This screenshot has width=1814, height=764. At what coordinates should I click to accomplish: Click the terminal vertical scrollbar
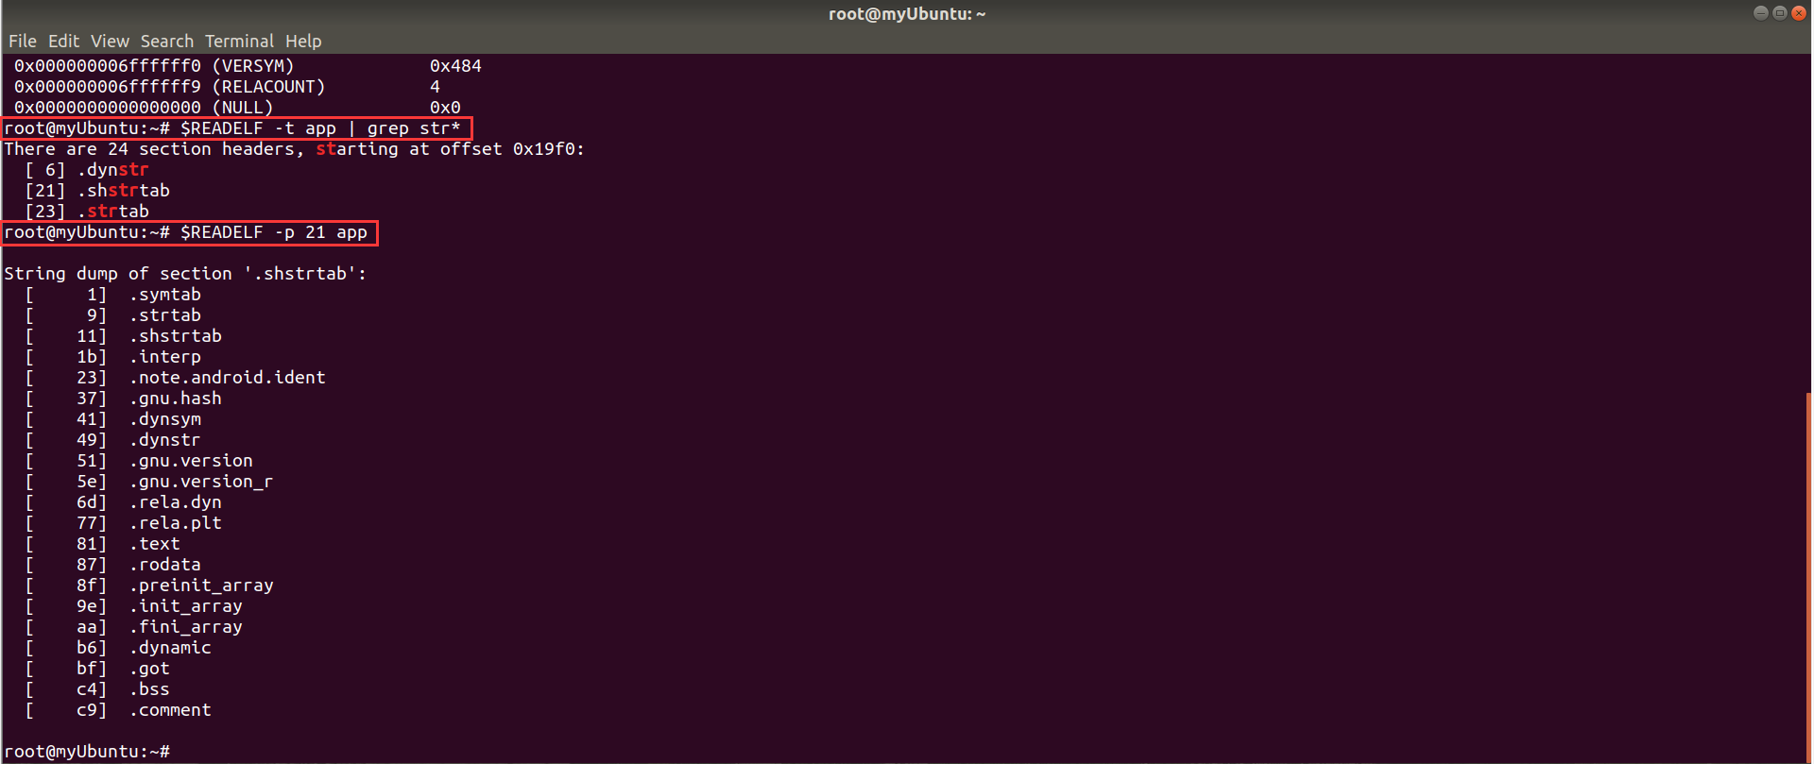point(1809,576)
